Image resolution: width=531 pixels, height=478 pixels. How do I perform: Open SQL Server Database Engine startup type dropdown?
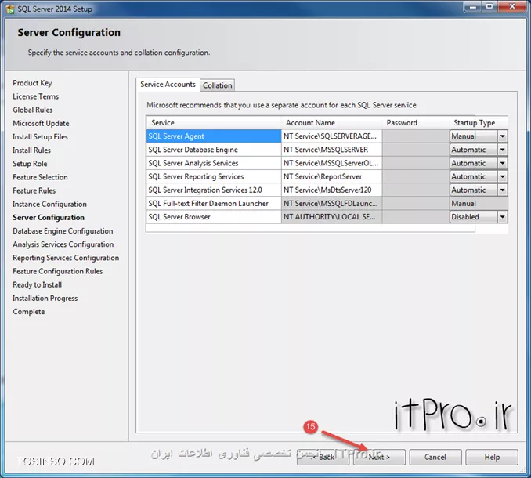(502, 150)
